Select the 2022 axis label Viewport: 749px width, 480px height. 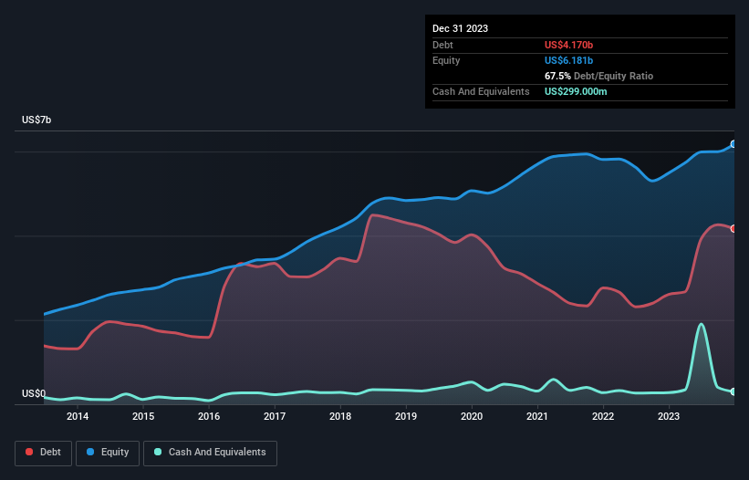[x=603, y=416]
